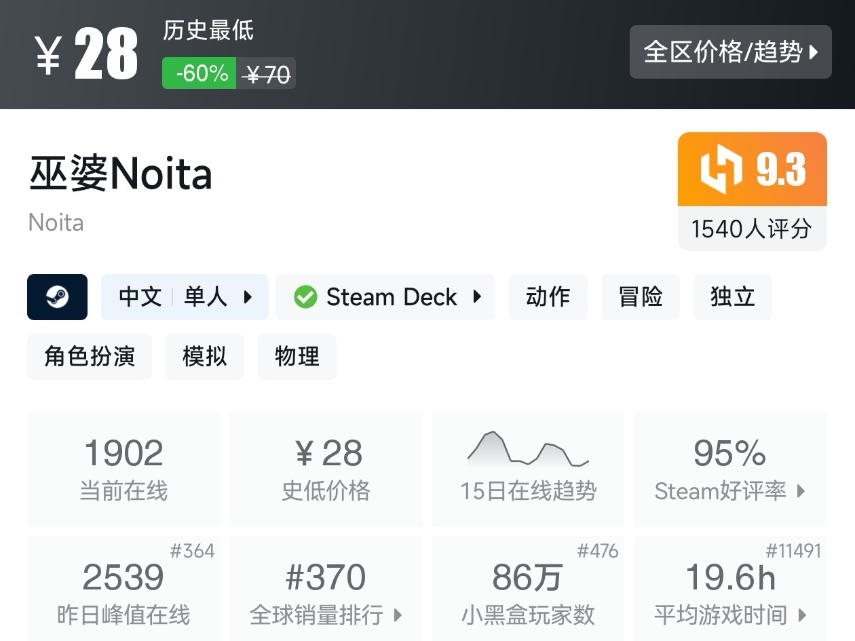Expand 平均游戏时间 details arrow
This screenshot has width=855, height=641.
803,616
